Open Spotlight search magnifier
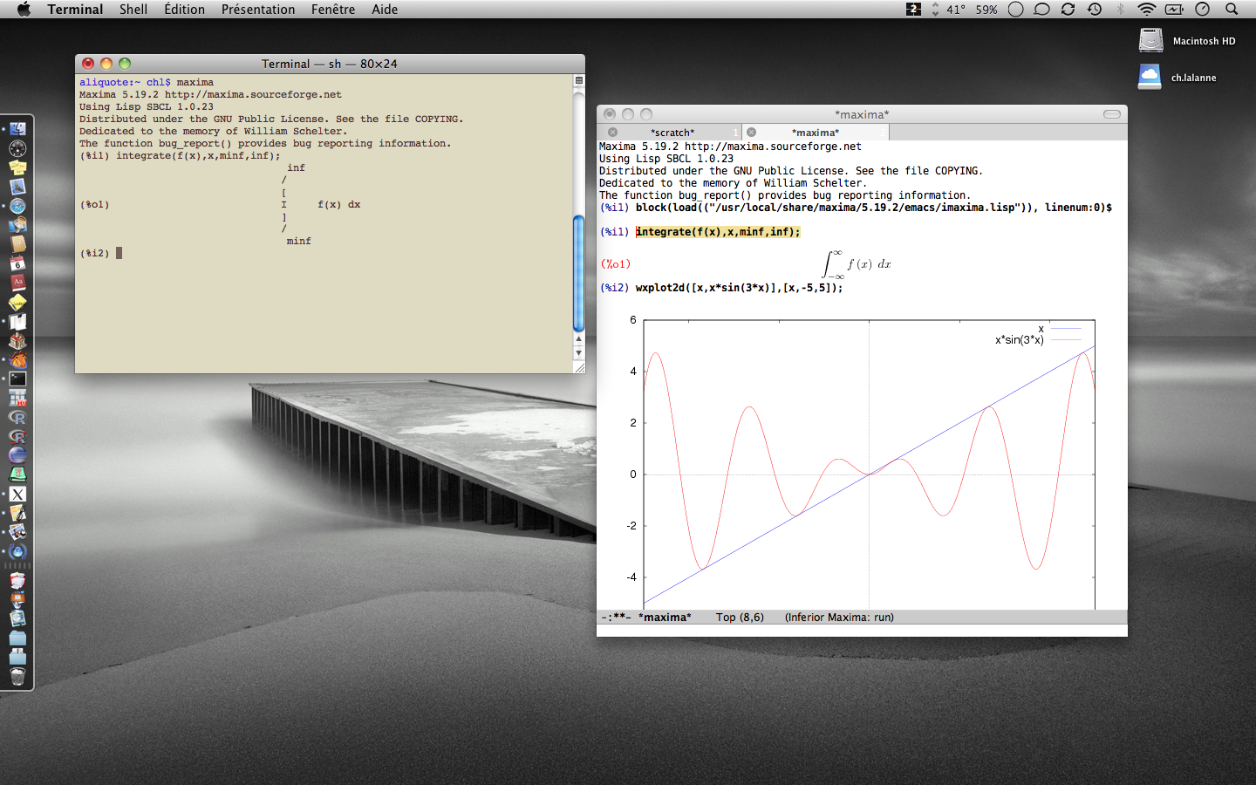This screenshot has height=785, width=1256. click(x=1232, y=10)
